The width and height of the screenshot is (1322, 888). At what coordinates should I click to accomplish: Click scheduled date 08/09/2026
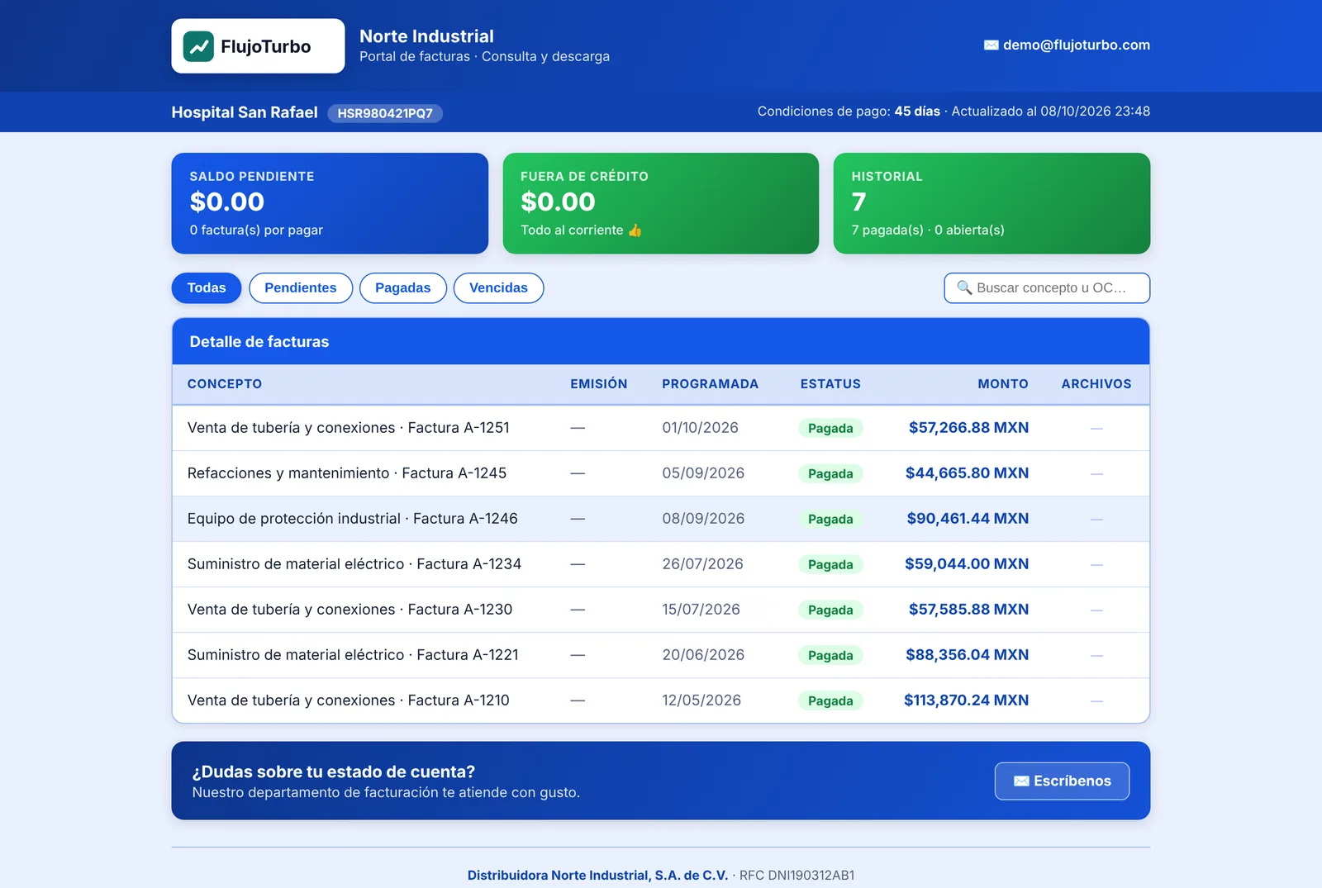pyautogui.click(x=703, y=519)
